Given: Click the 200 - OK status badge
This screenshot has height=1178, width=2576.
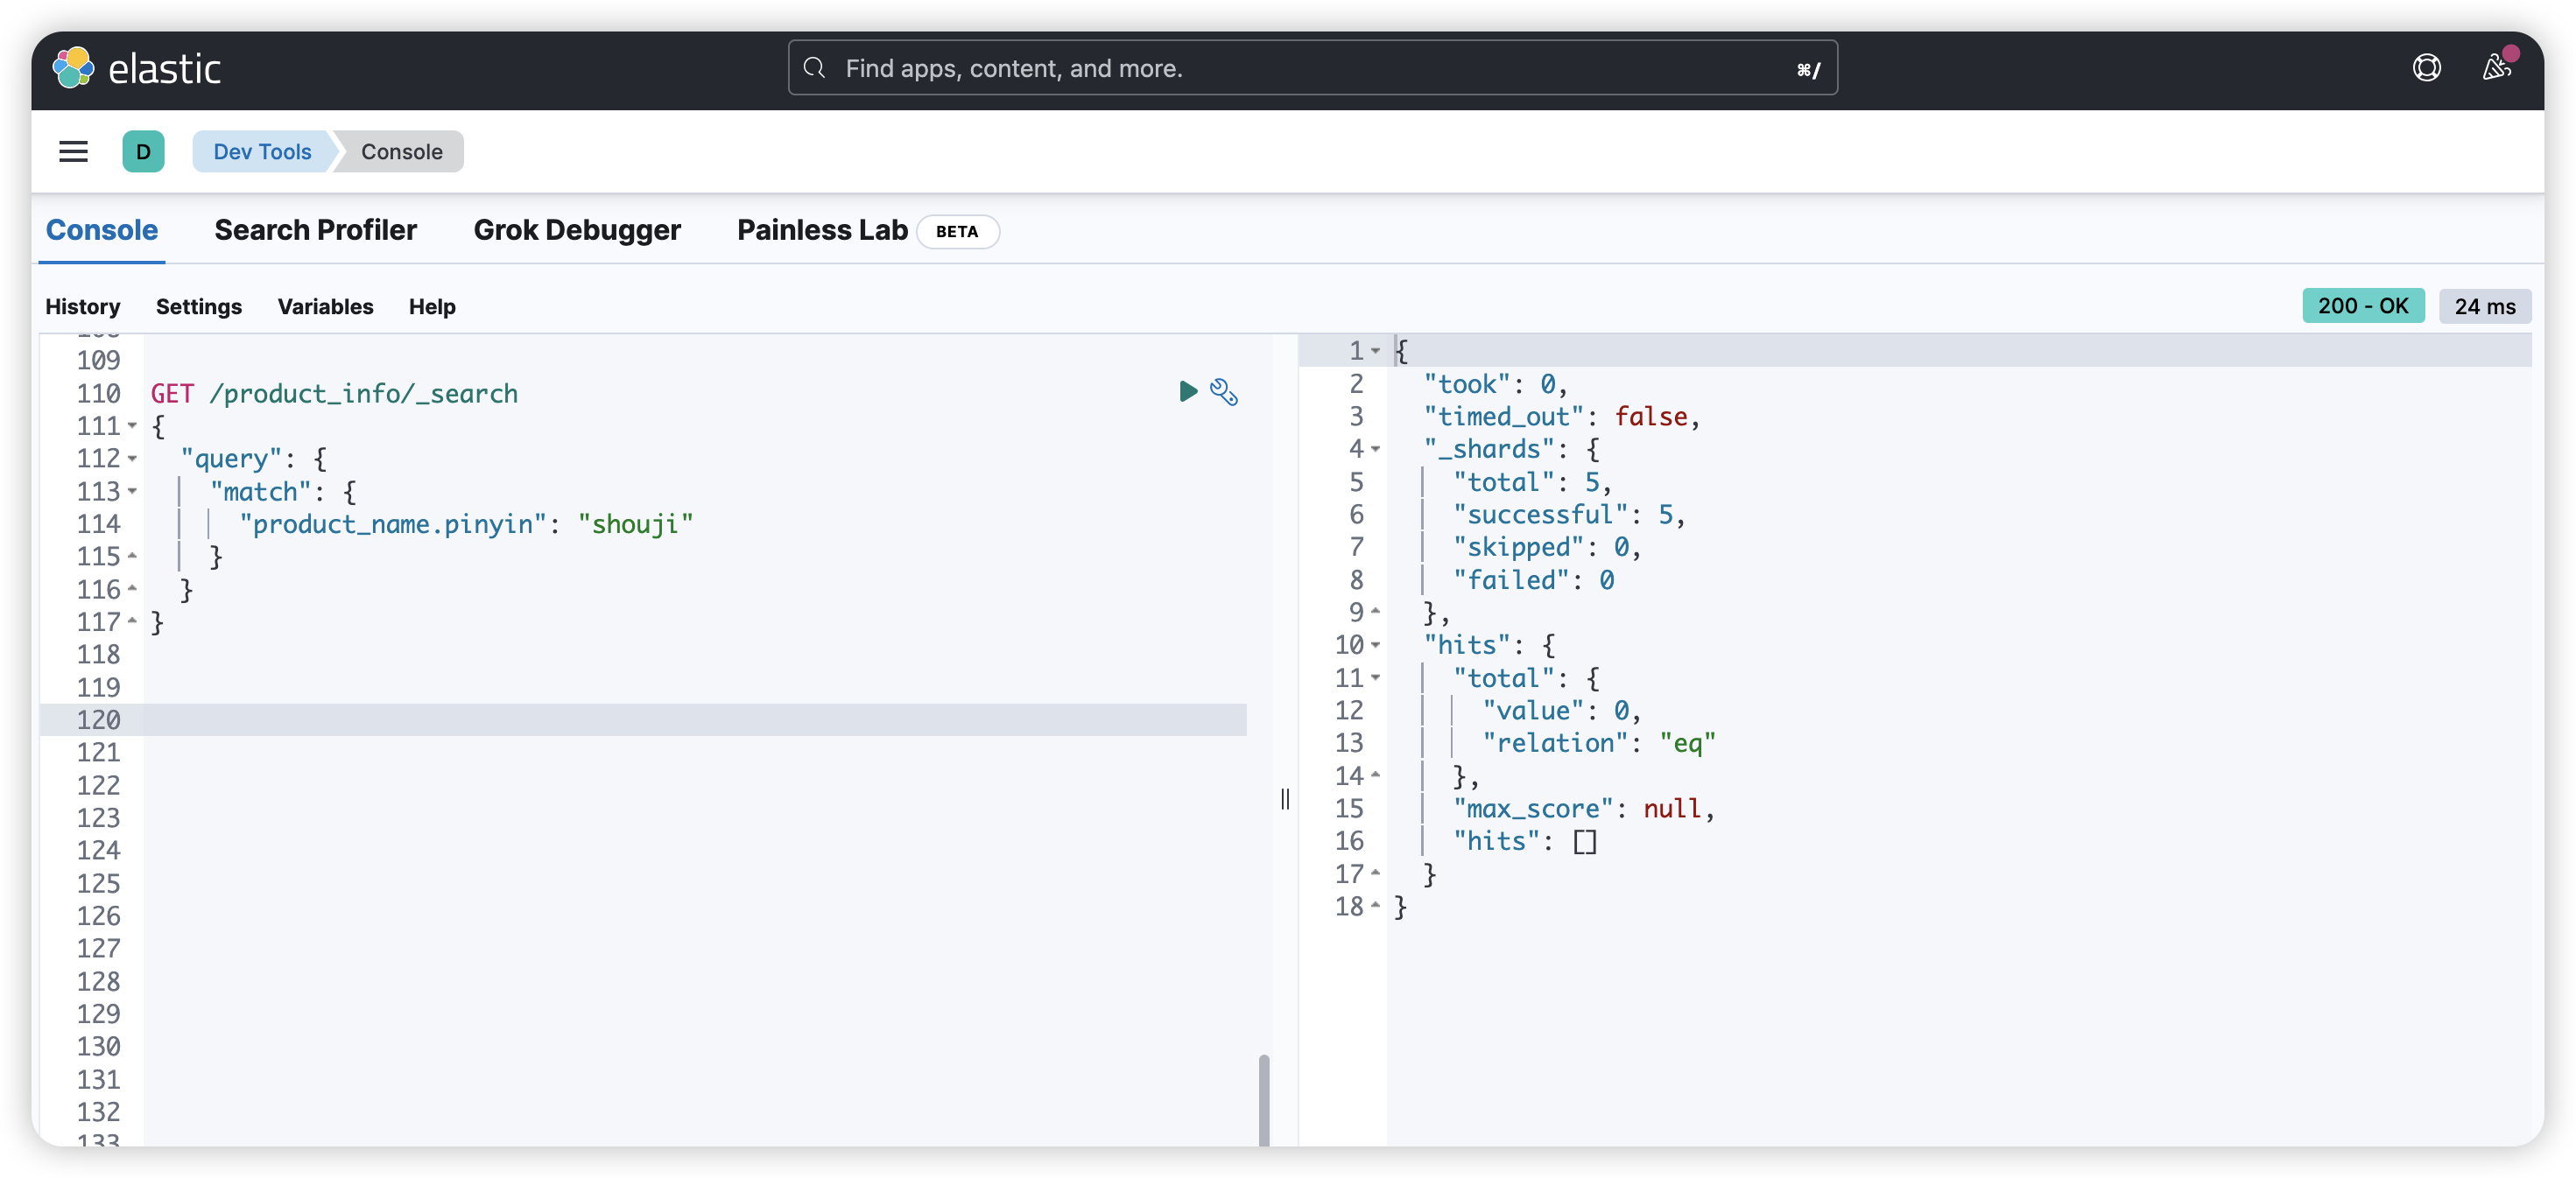Looking at the screenshot, I should pyautogui.click(x=2363, y=305).
